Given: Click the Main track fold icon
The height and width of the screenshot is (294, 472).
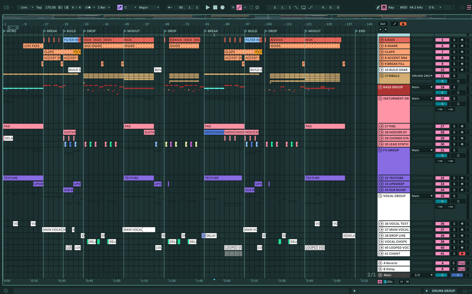Looking at the screenshot, I should pyautogui.click(x=380, y=275).
